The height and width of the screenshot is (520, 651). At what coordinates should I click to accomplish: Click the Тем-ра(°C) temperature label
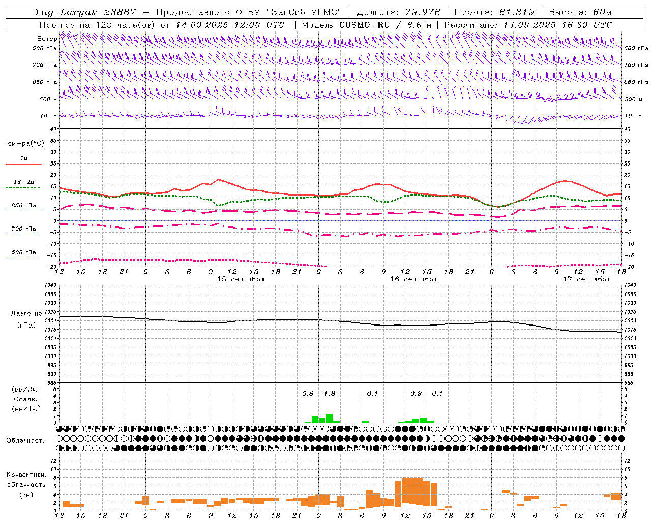click(x=24, y=144)
